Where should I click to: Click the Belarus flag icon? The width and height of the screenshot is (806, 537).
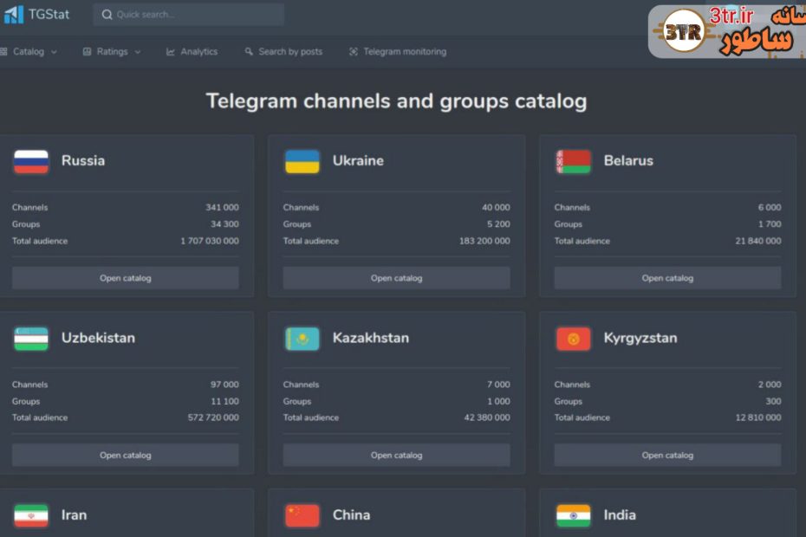point(573,162)
